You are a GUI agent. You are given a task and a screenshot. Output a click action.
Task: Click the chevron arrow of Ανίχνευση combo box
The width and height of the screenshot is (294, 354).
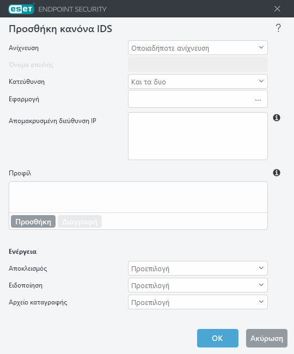[261, 47]
